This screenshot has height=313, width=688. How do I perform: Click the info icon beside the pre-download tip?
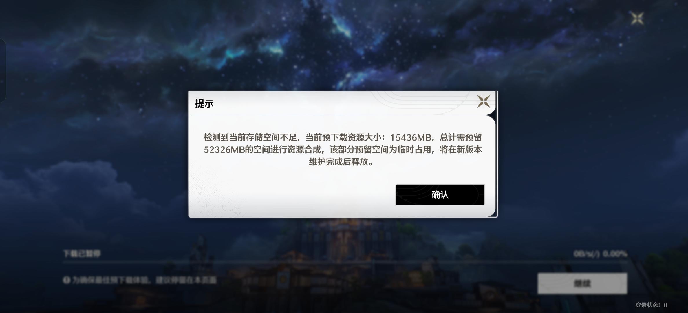[x=67, y=280]
